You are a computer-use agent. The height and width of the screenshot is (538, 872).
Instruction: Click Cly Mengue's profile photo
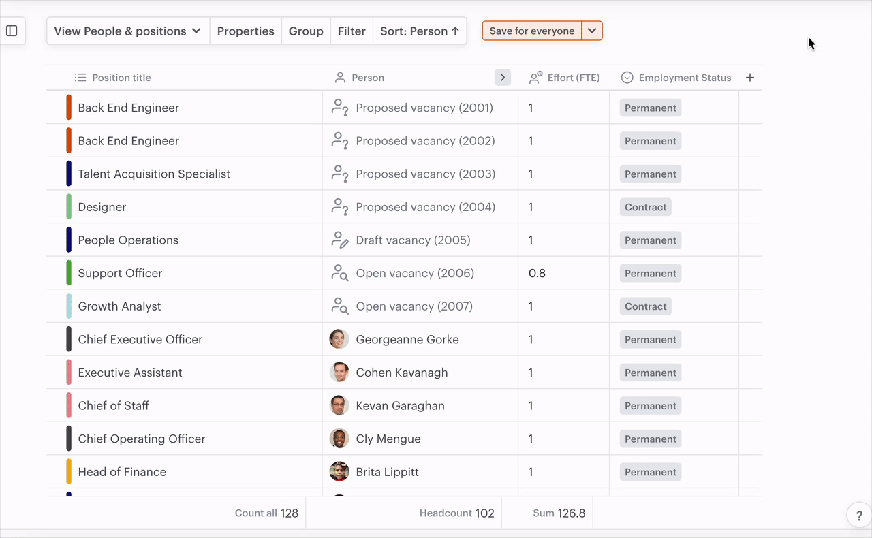point(339,439)
